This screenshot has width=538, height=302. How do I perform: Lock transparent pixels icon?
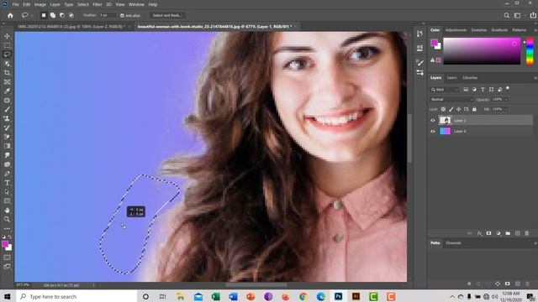[x=443, y=109]
